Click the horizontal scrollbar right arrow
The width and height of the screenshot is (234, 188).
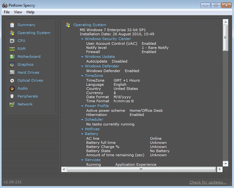pos(220,169)
